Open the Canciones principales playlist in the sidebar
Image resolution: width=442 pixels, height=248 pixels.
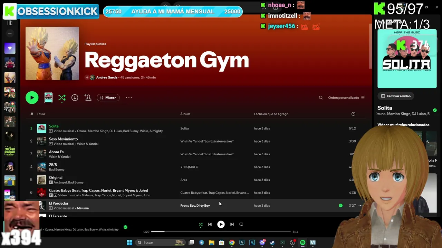[10, 151]
